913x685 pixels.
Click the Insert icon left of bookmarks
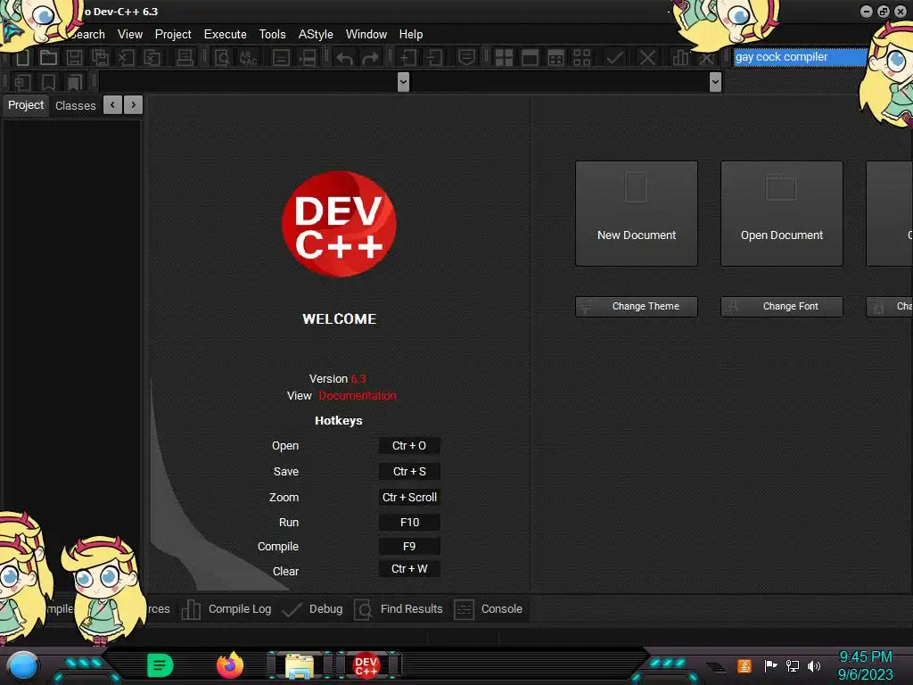pos(22,82)
